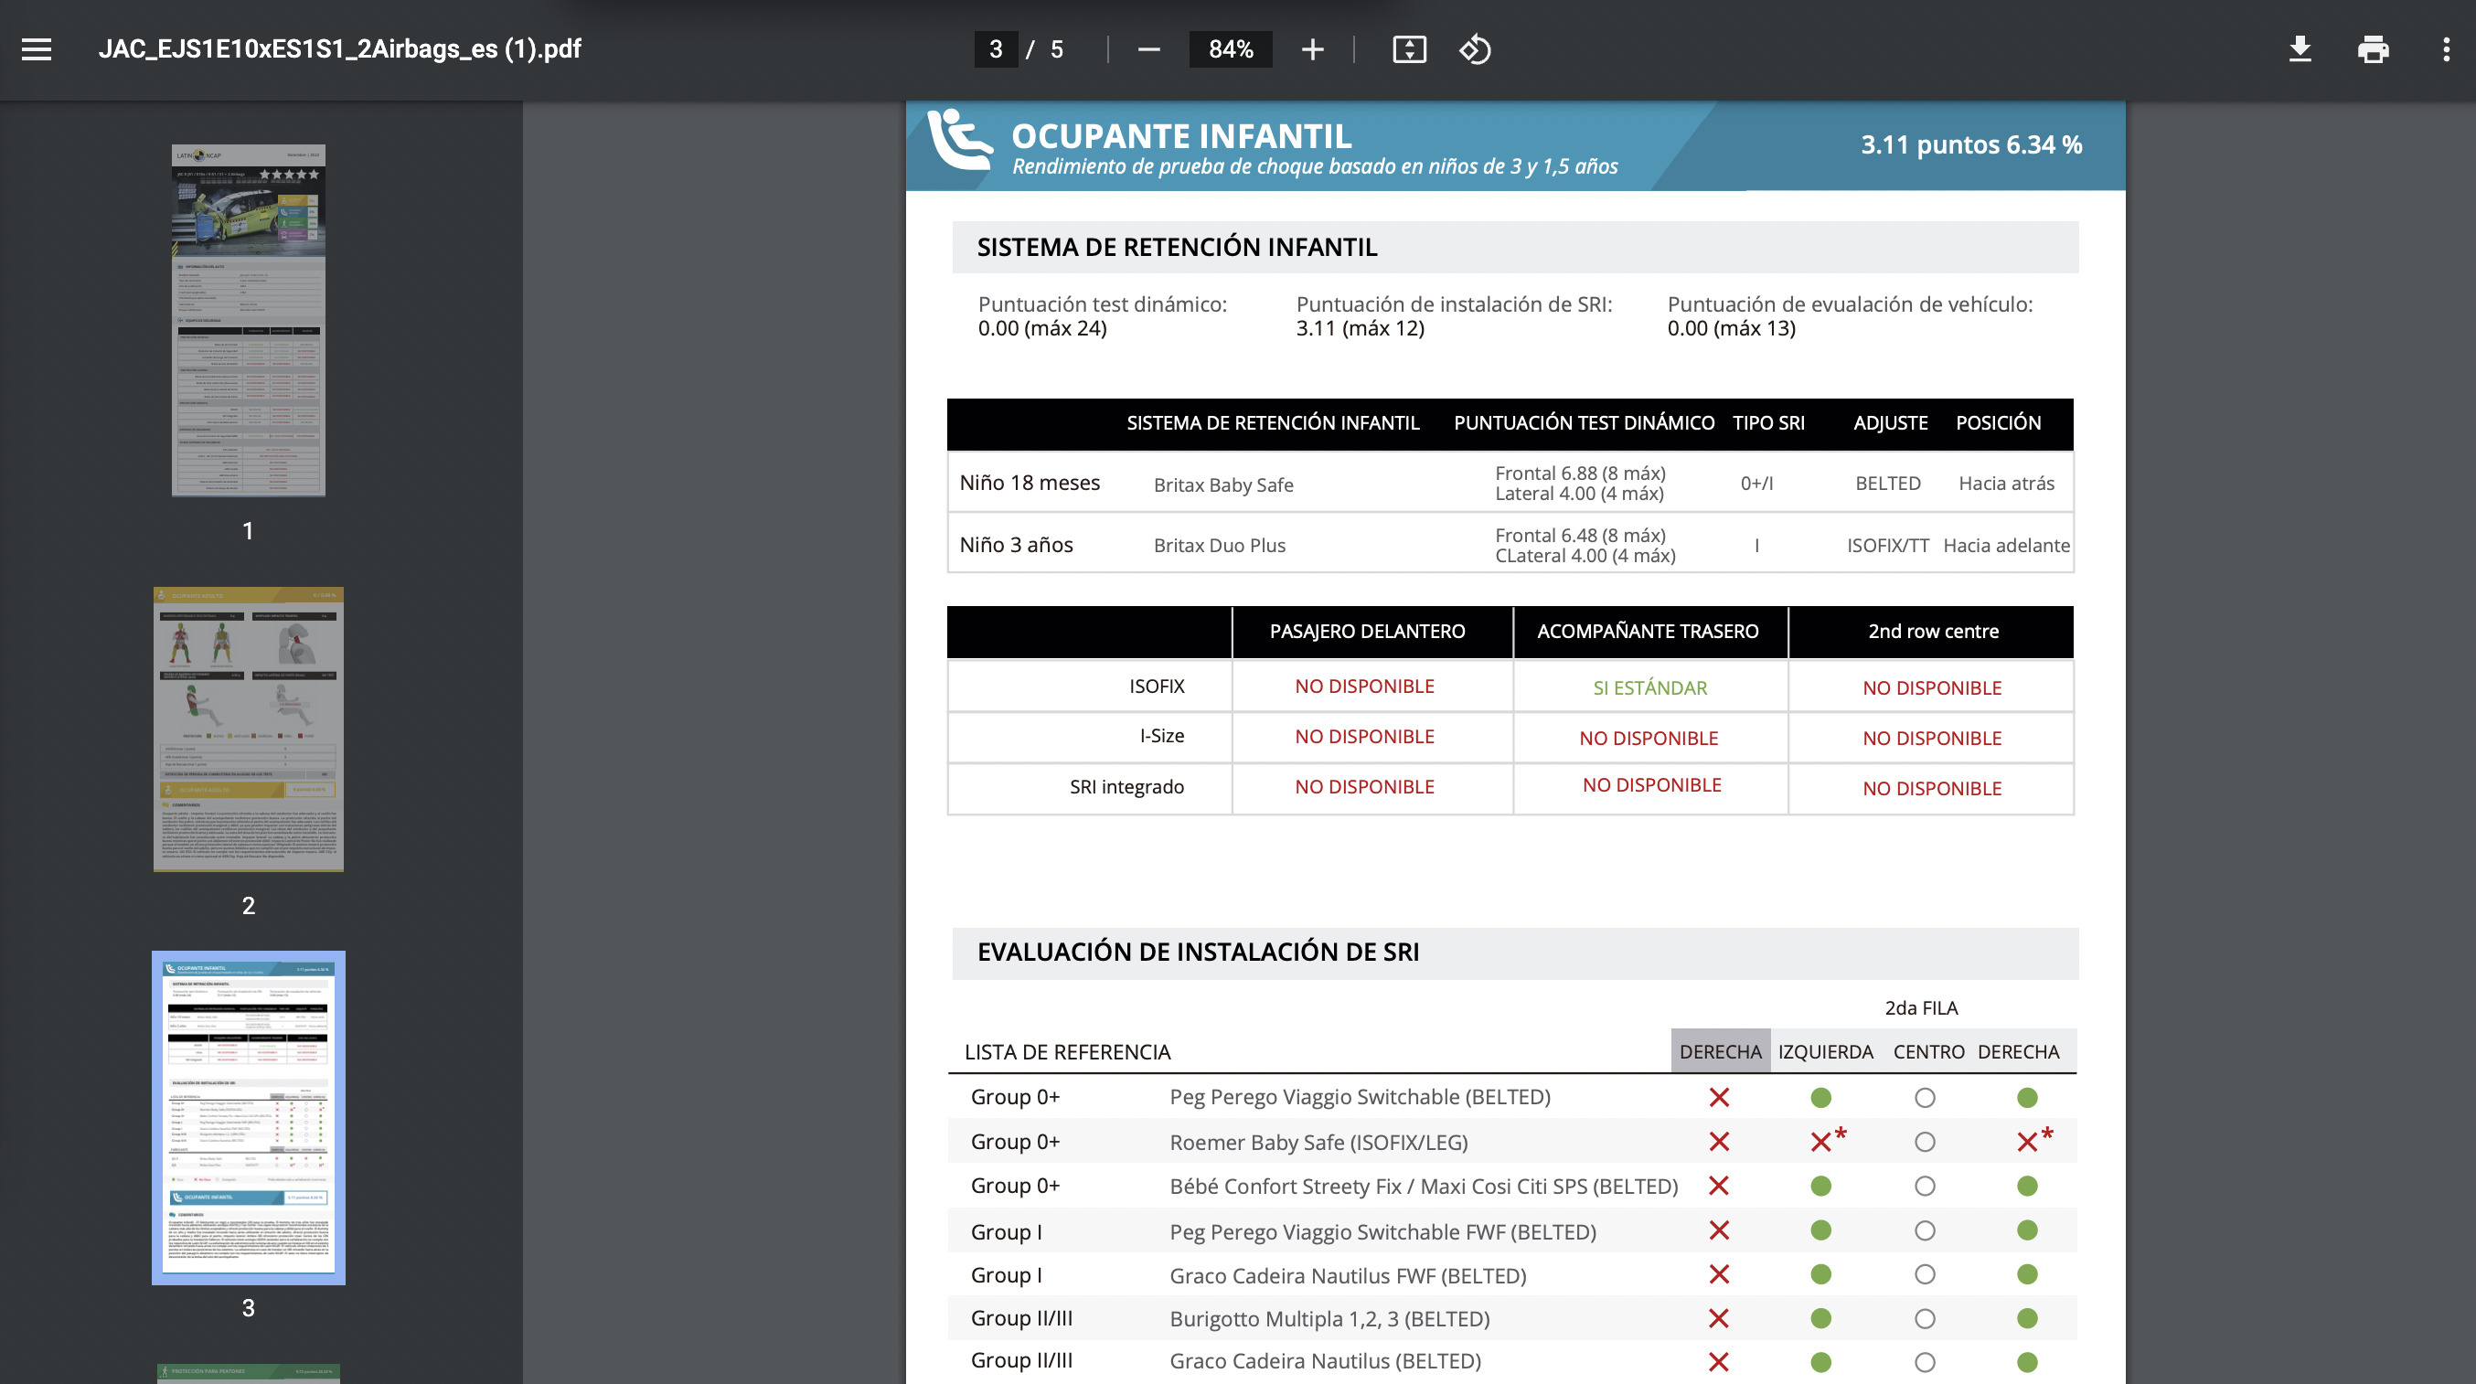Click the 84% zoom level field

tap(1231, 49)
